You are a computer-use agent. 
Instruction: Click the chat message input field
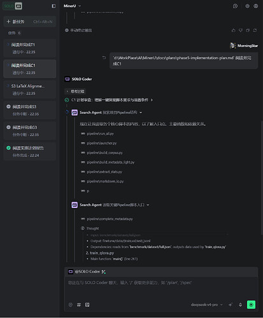pyautogui.click(x=161, y=288)
